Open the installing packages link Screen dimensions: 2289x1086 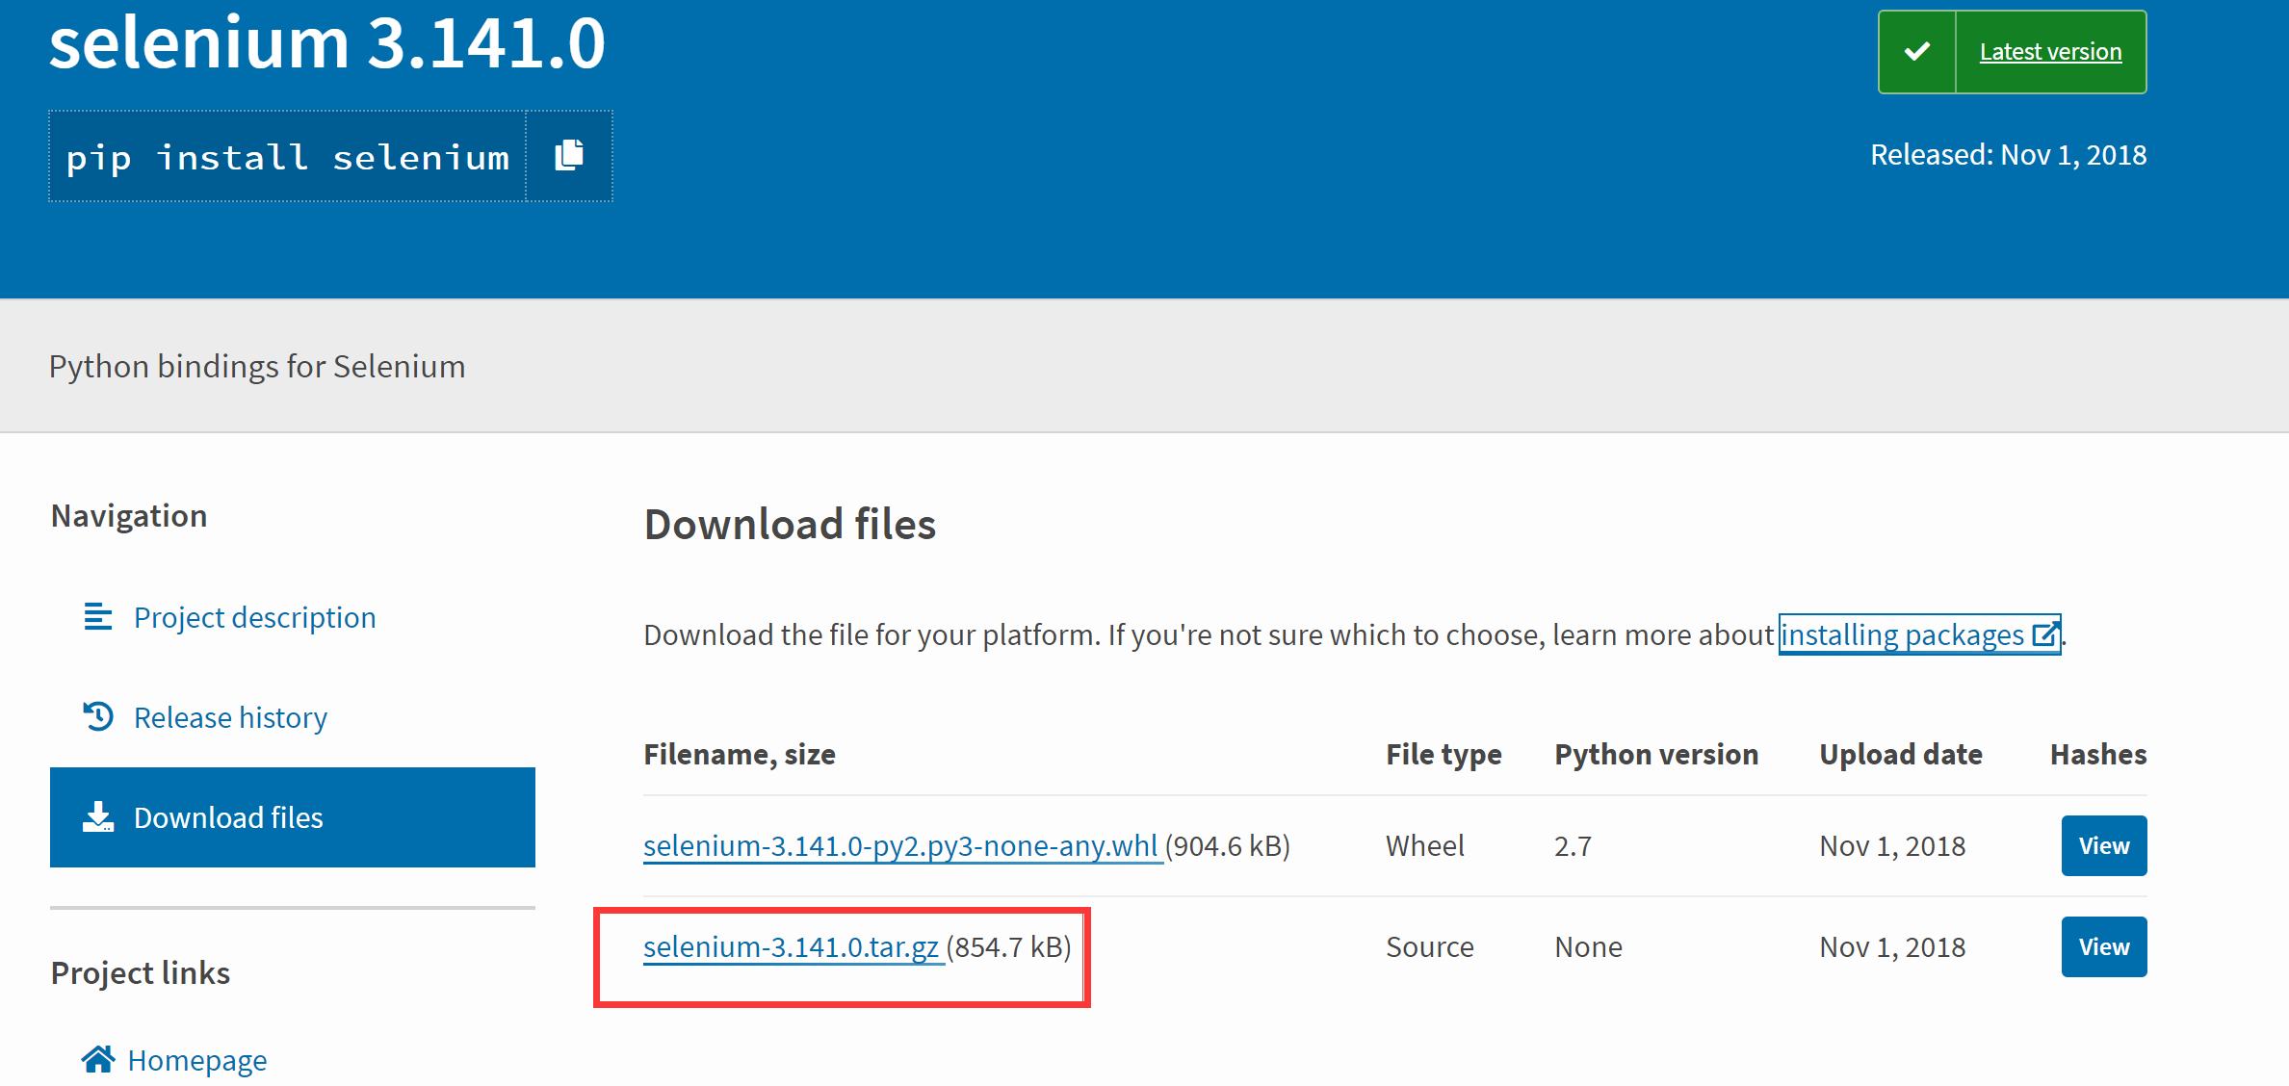coord(1902,634)
